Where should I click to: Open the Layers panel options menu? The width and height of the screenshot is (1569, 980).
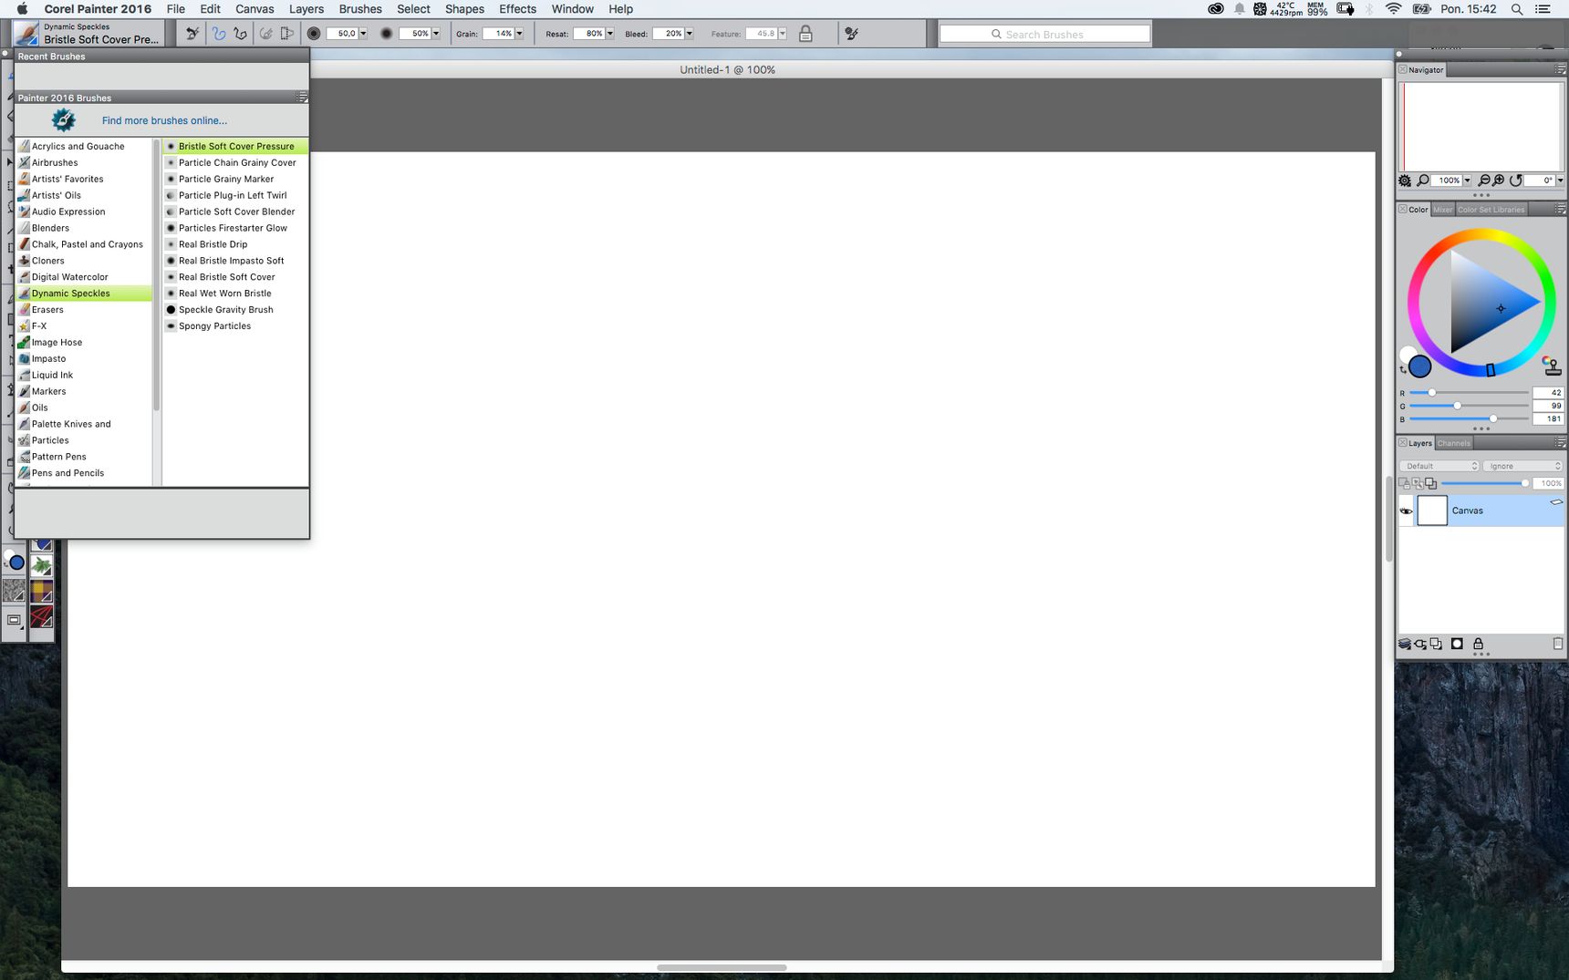1561,443
